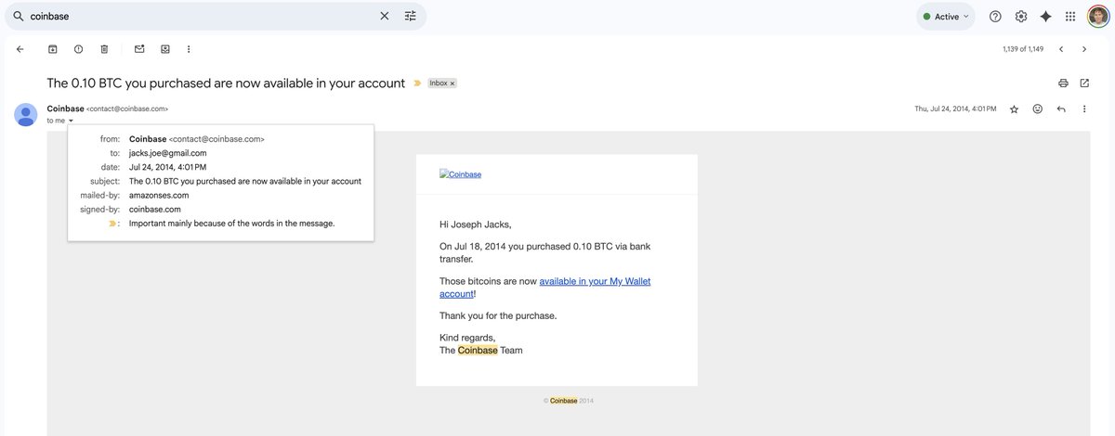Open Settings gear
The image size is (1115, 436).
tap(1021, 17)
